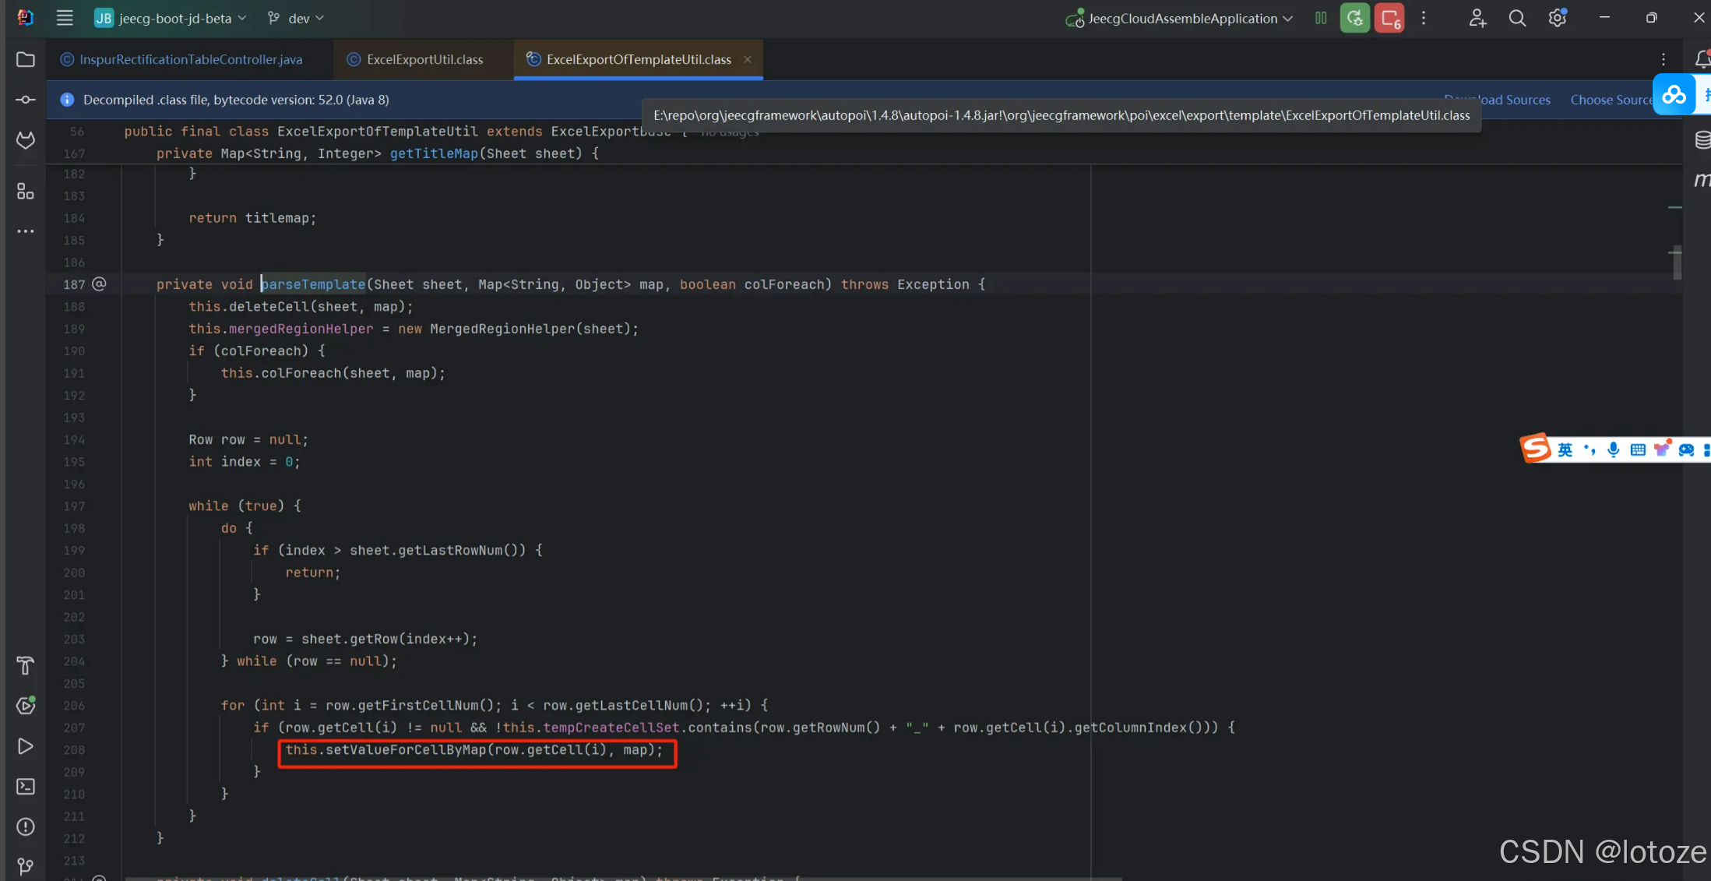Open the Build hammer tool window
This screenshot has width=1711, height=881.
[26, 665]
